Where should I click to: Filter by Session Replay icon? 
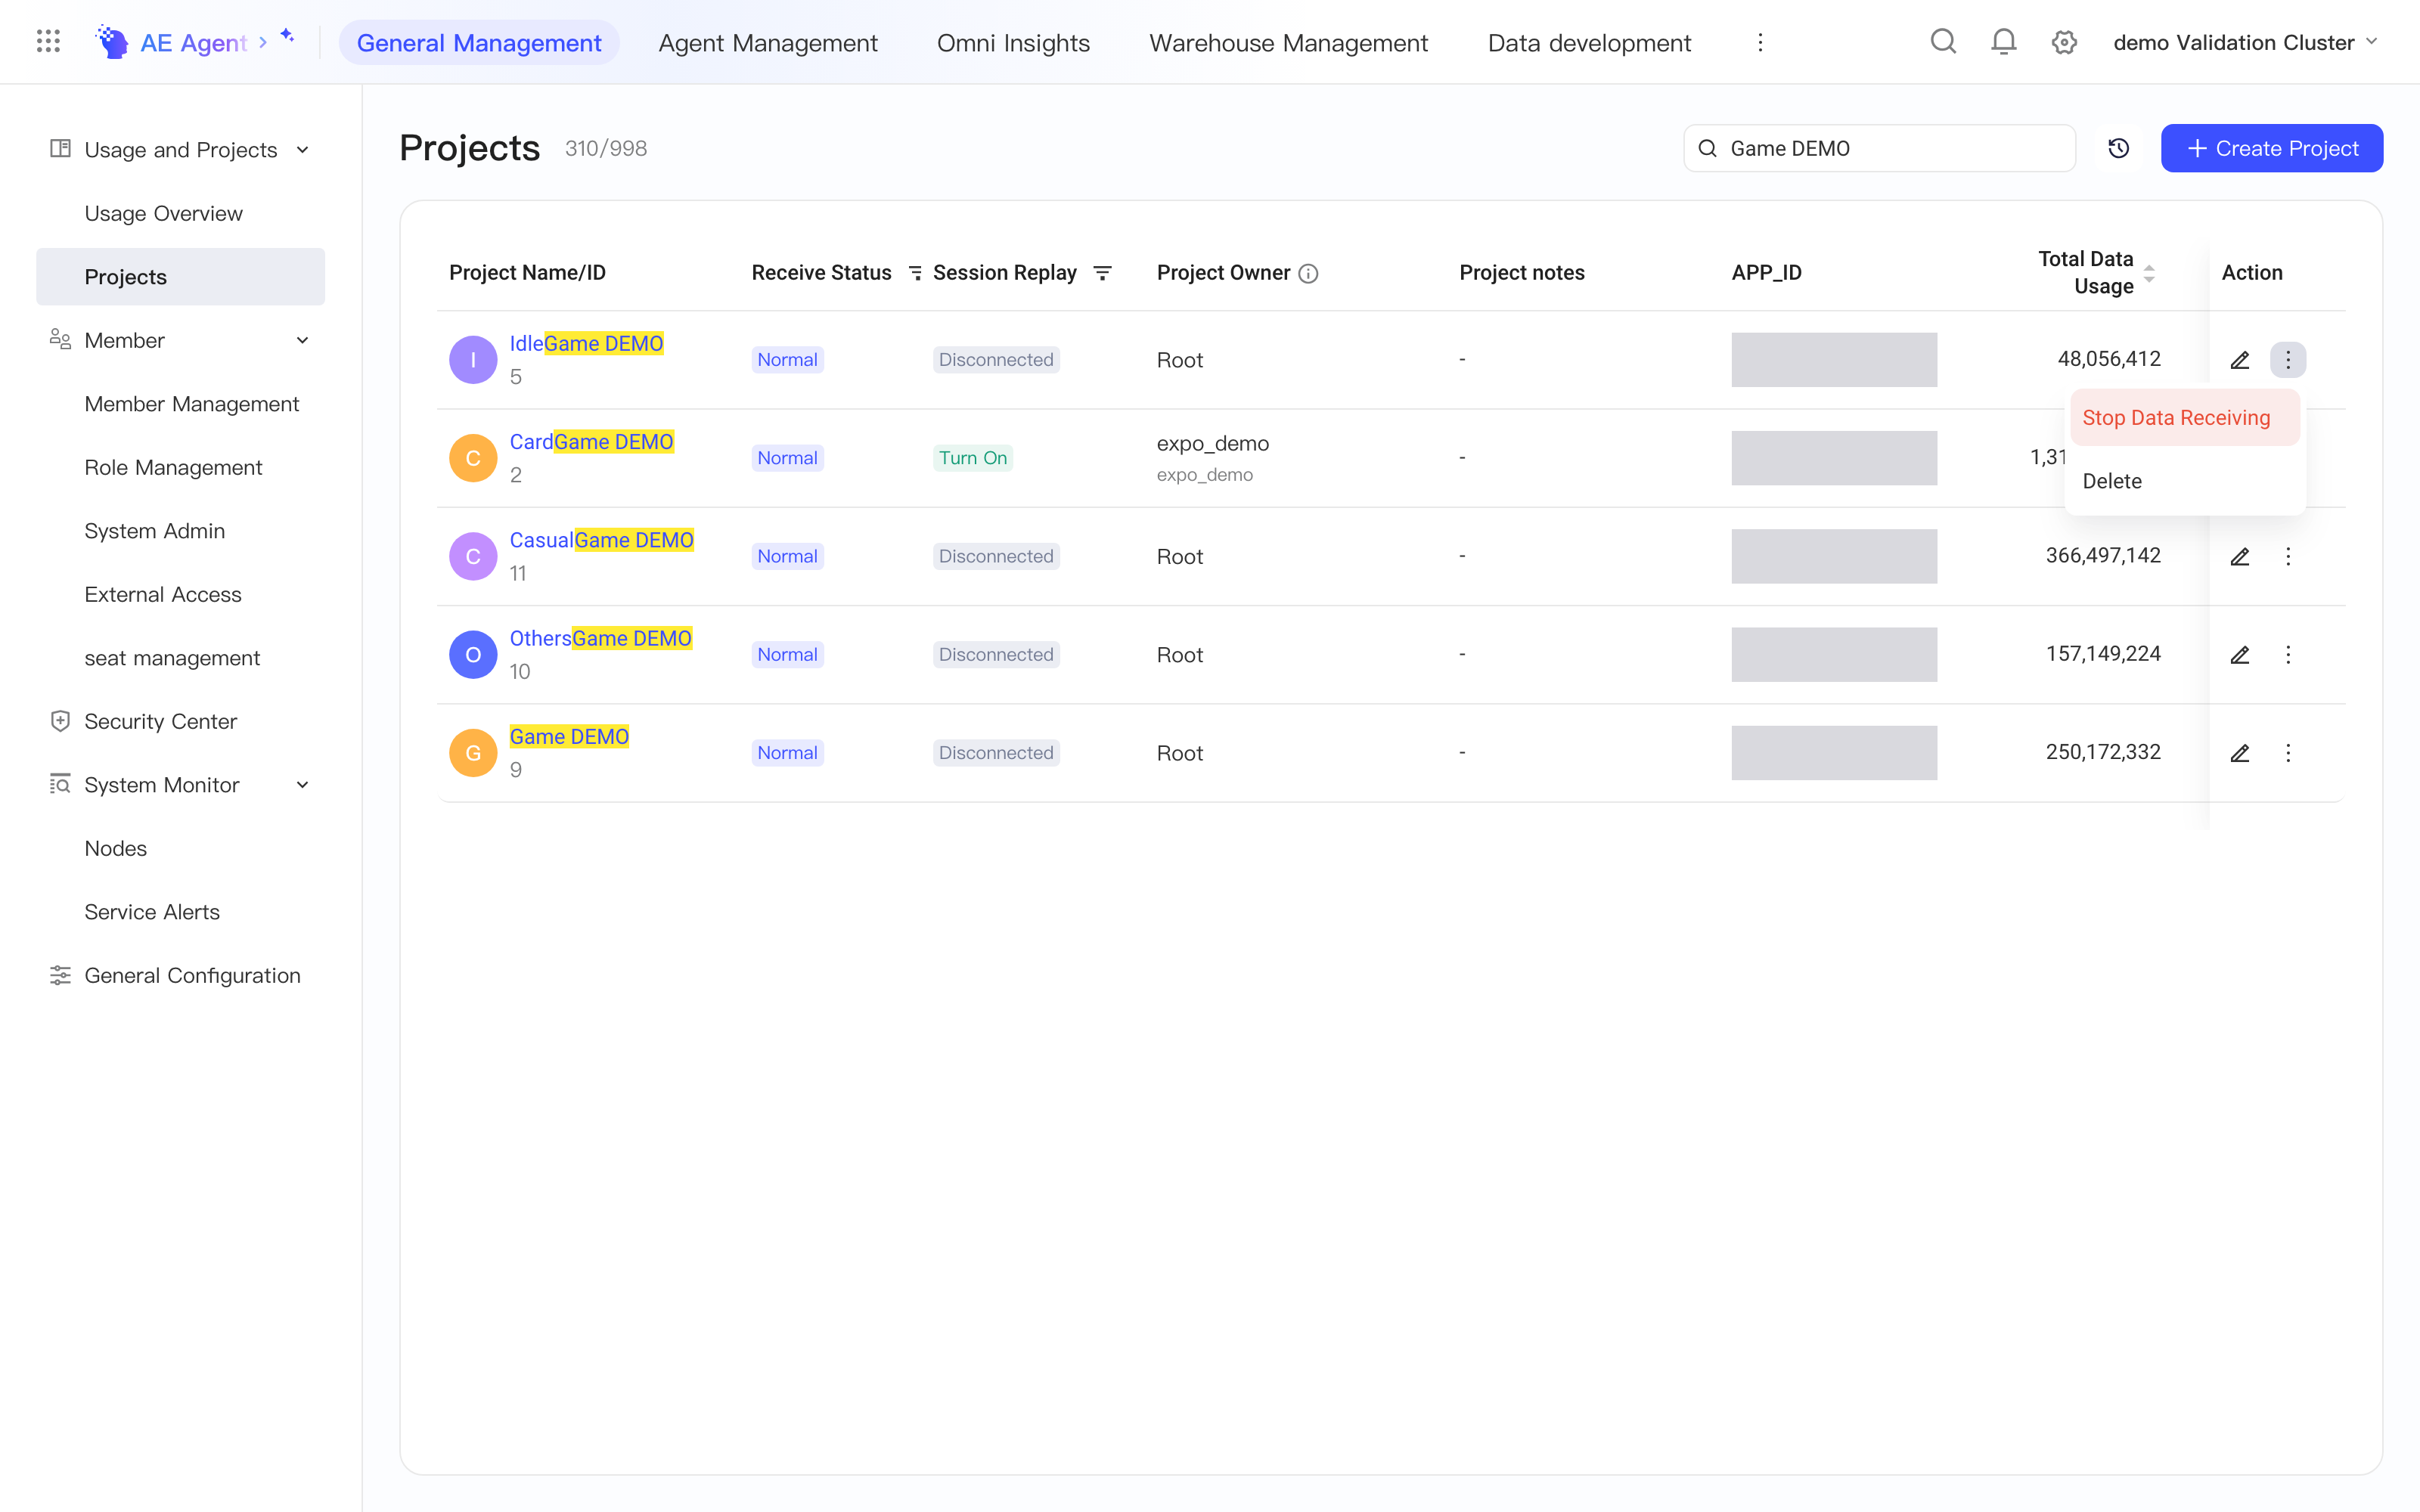pos(1102,273)
